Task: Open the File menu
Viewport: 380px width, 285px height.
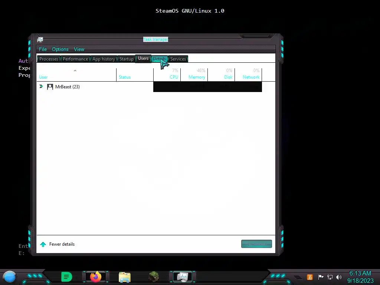Action: 43,49
